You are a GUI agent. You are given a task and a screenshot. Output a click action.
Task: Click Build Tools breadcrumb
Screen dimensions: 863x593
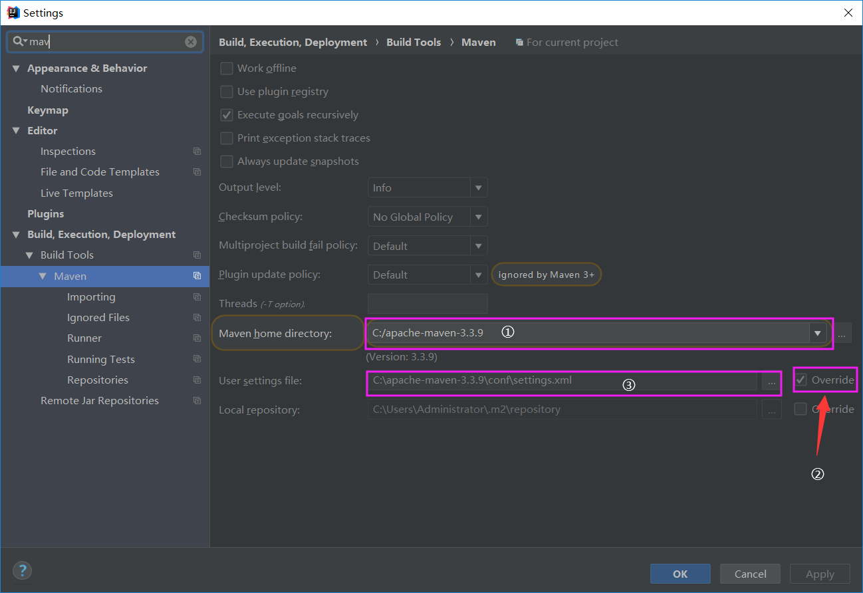coord(414,43)
